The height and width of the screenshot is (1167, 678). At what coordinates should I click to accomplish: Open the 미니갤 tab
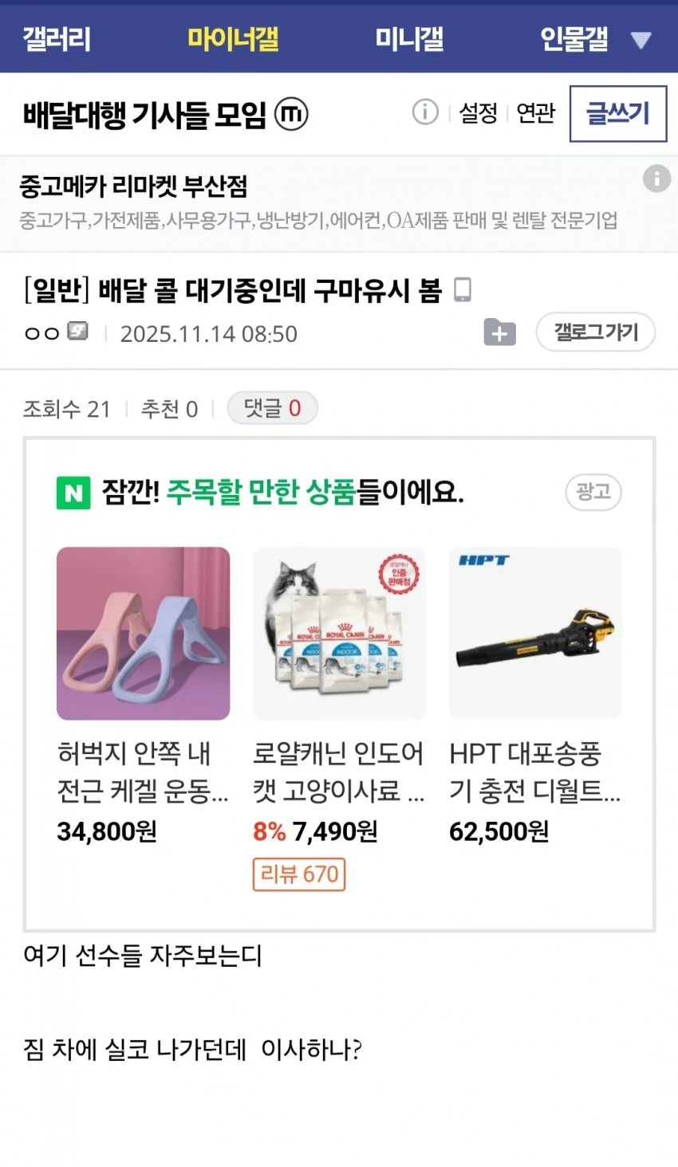tap(409, 37)
